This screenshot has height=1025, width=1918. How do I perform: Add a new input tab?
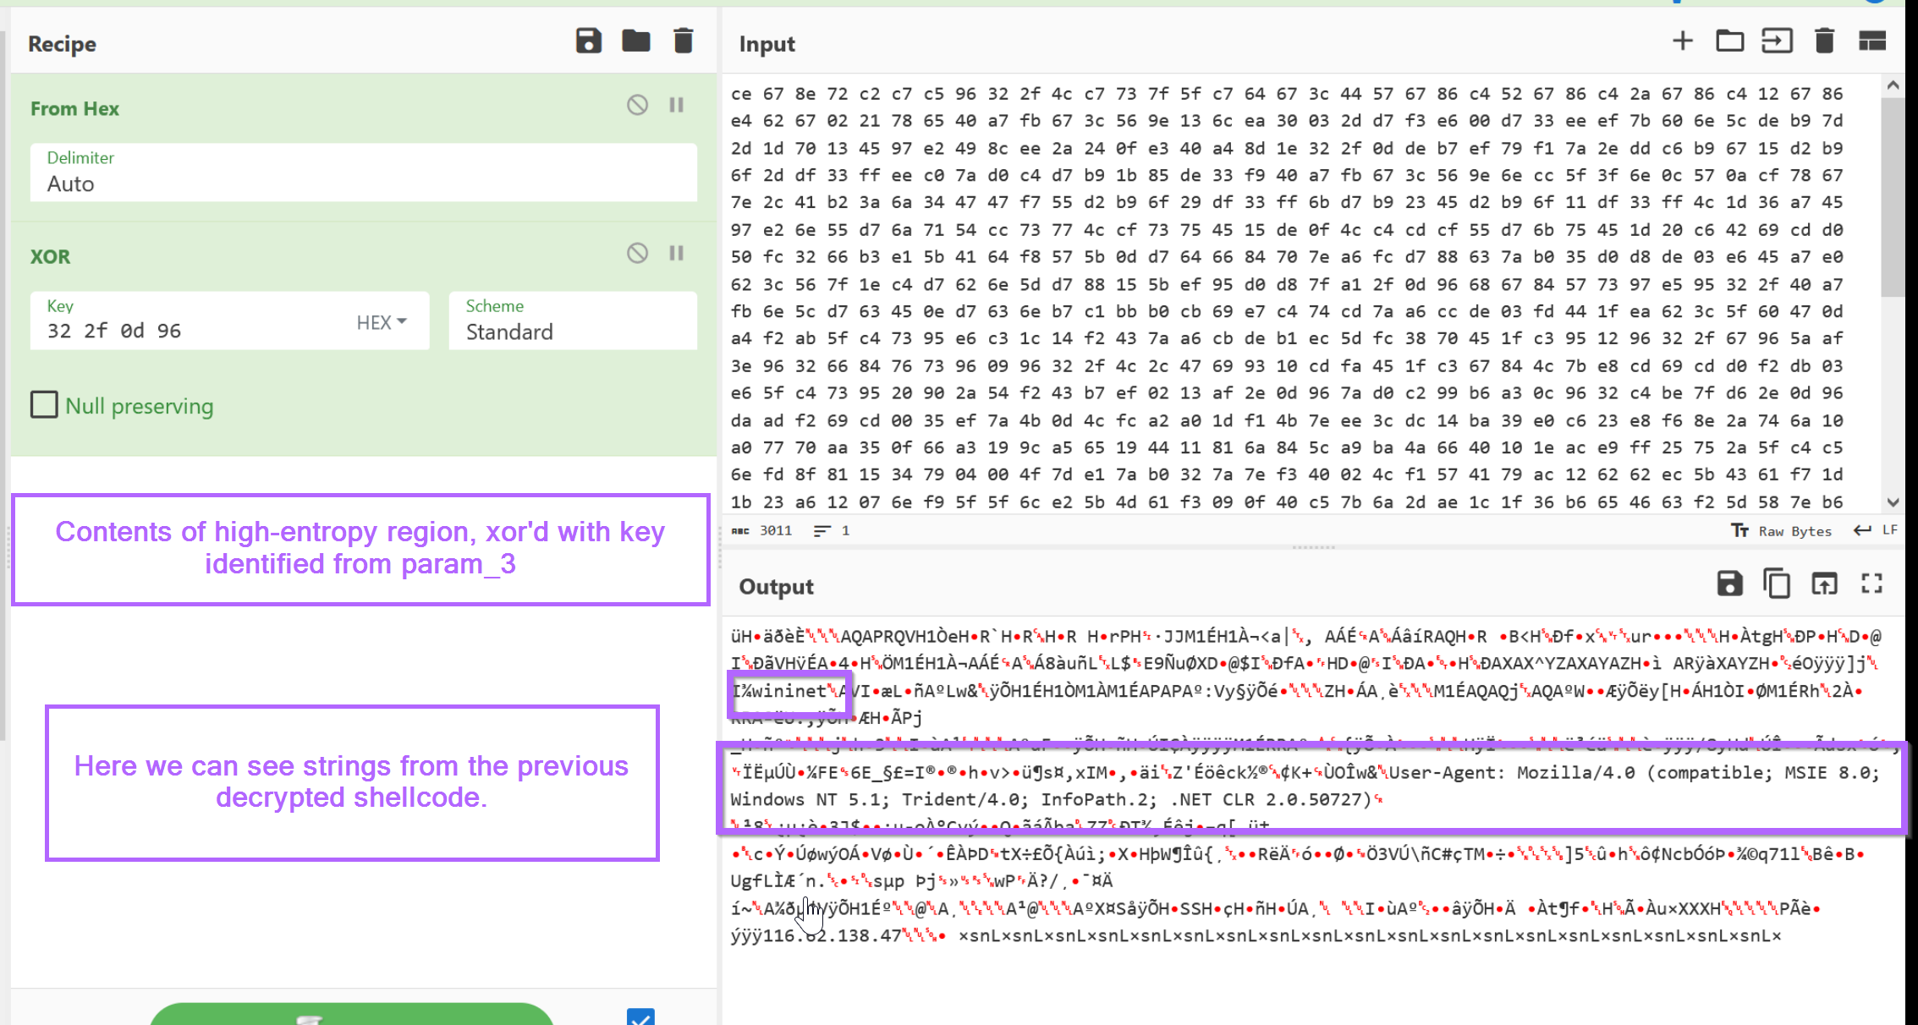click(1683, 41)
